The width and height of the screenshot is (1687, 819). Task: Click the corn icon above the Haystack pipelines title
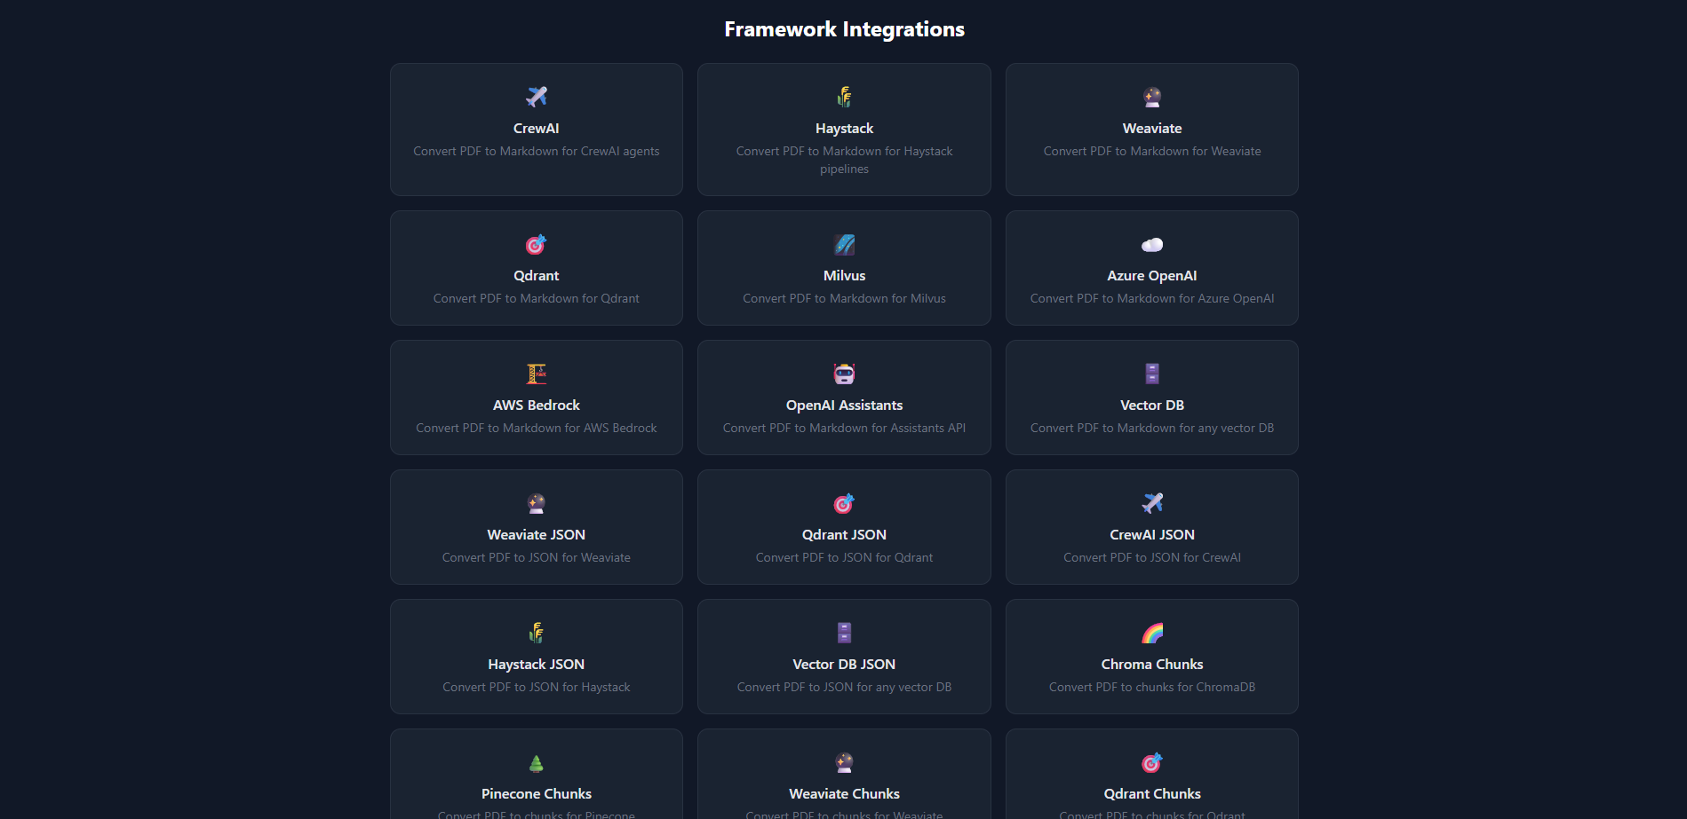tap(844, 97)
